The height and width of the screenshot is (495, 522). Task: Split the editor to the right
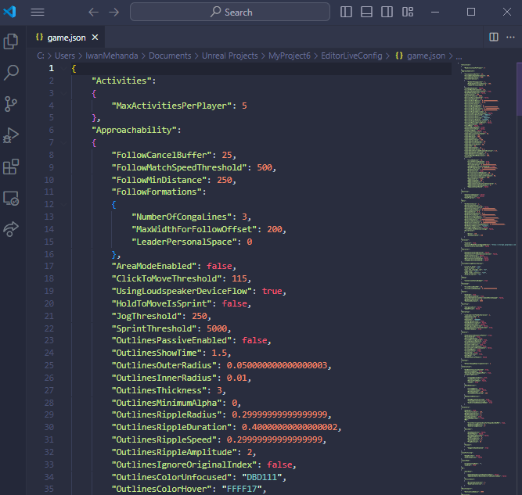click(x=493, y=37)
